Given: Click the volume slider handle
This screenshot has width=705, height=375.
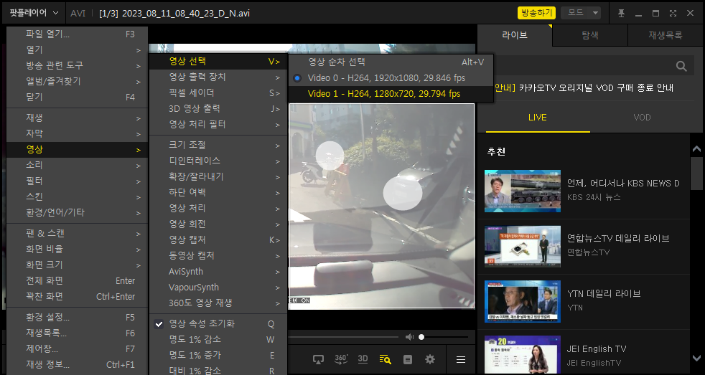Looking at the screenshot, I should 421,337.
